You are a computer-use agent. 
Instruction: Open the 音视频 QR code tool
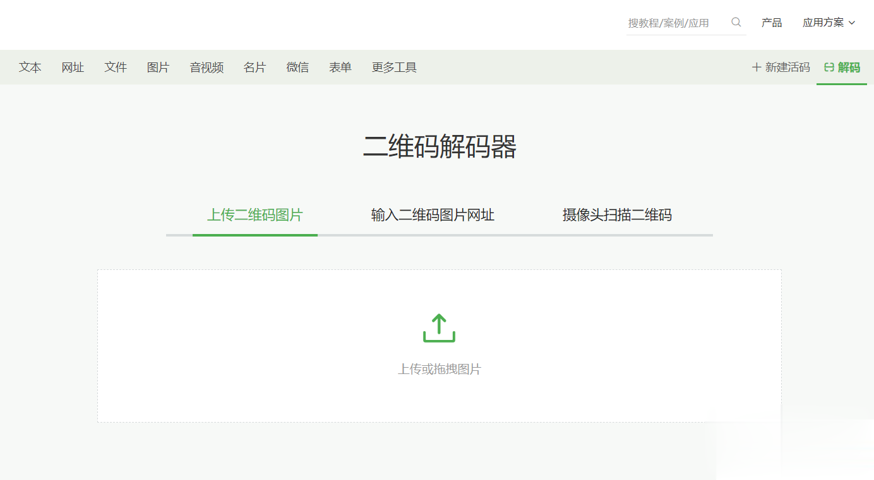click(207, 67)
